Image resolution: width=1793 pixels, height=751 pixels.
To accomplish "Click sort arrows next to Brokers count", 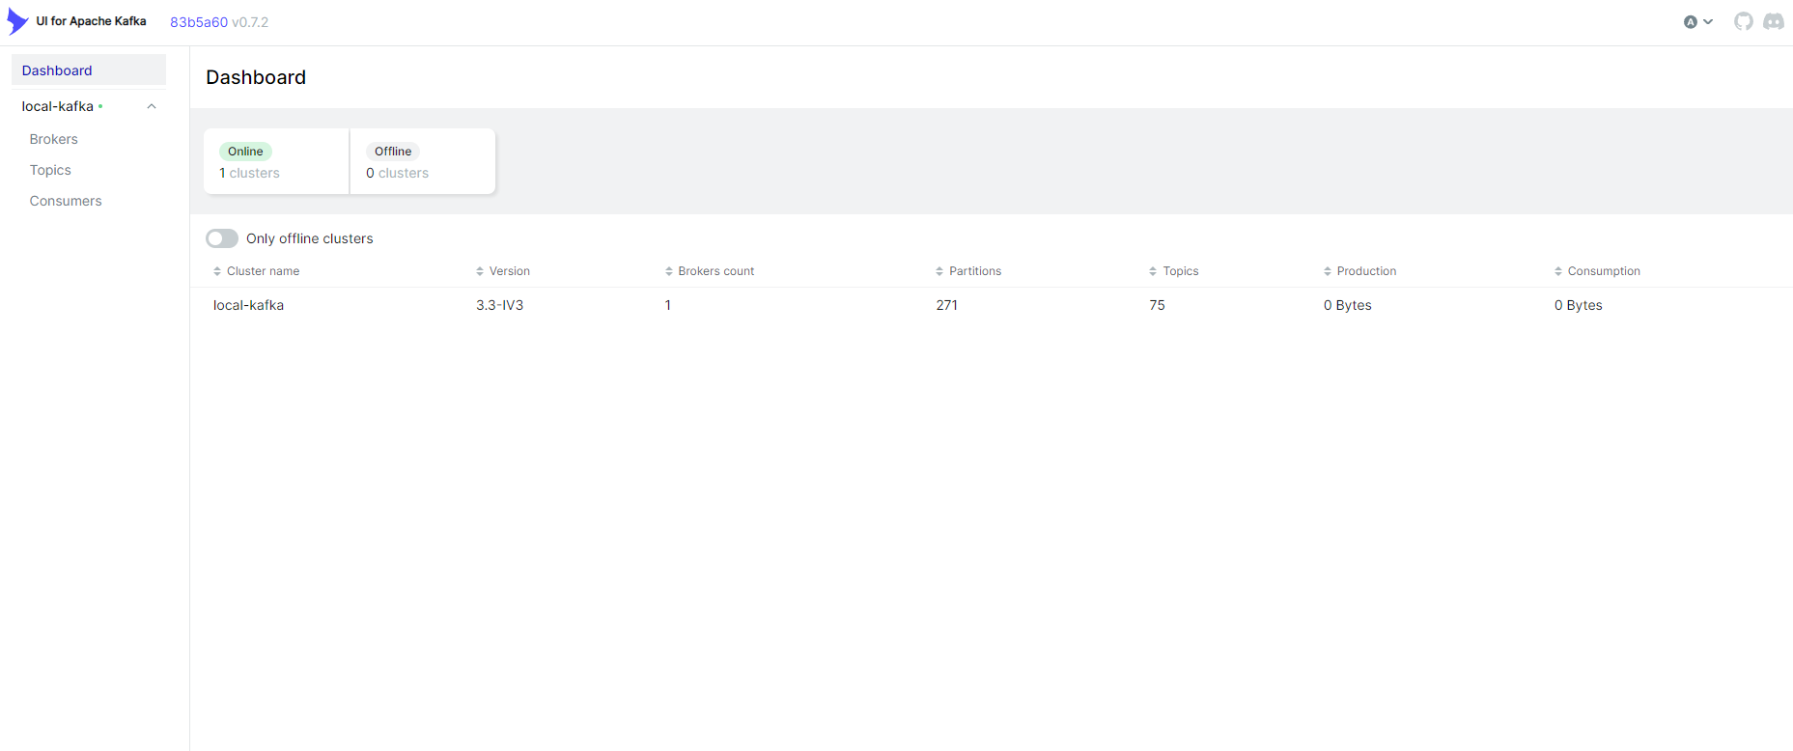I will click(x=669, y=271).
